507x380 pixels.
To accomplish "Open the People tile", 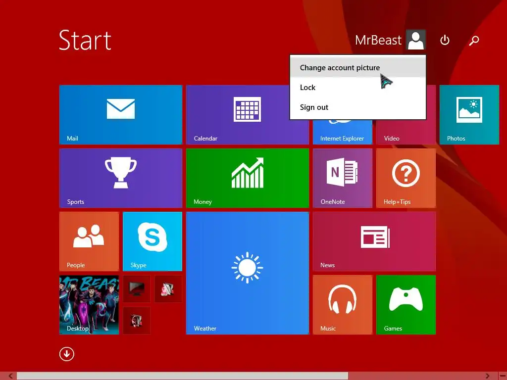I will pos(89,241).
